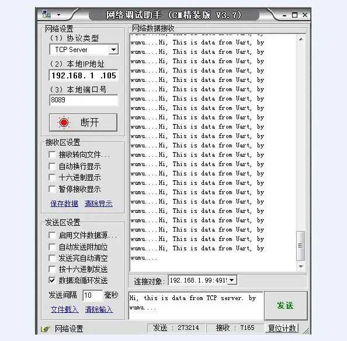This screenshot has width=347, height=341.
Task: Click the red indicator light icon on 断开 button
Action: (x=64, y=122)
